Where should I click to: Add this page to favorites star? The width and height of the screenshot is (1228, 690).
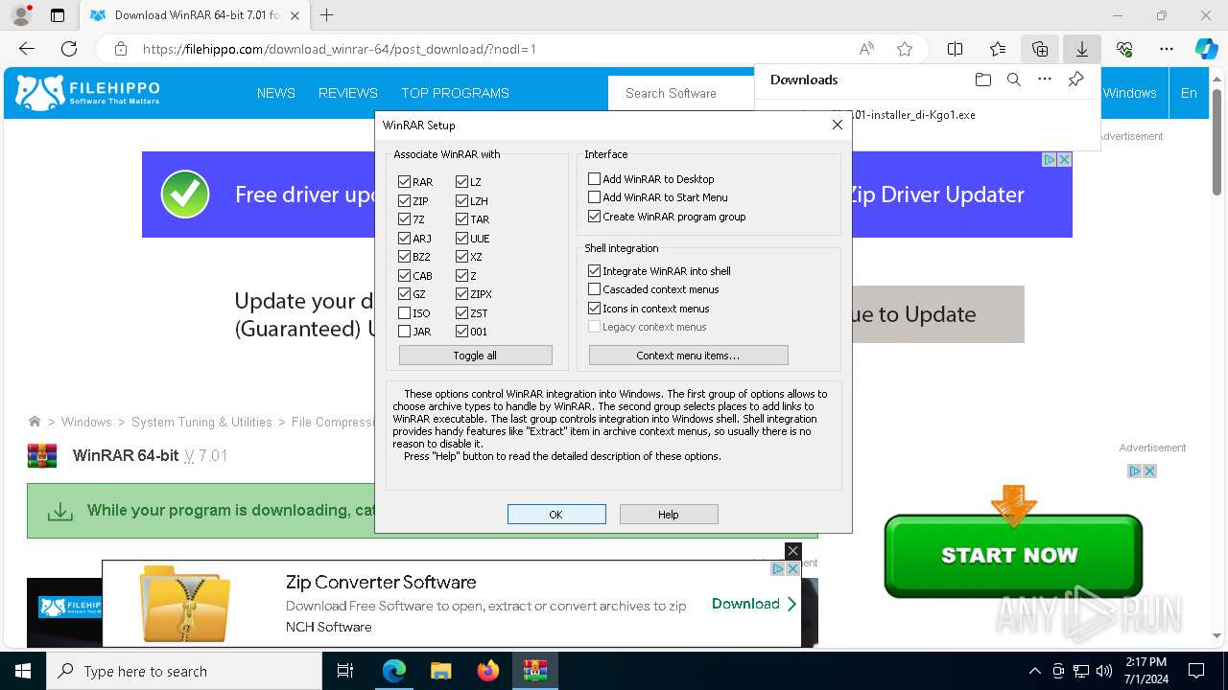coord(904,49)
